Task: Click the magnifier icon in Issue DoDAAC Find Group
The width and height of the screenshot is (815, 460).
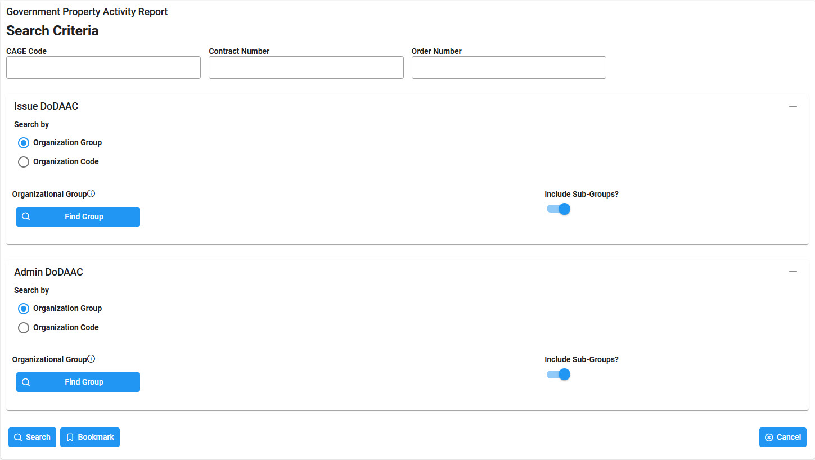Action: pyautogui.click(x=26, y=217)
